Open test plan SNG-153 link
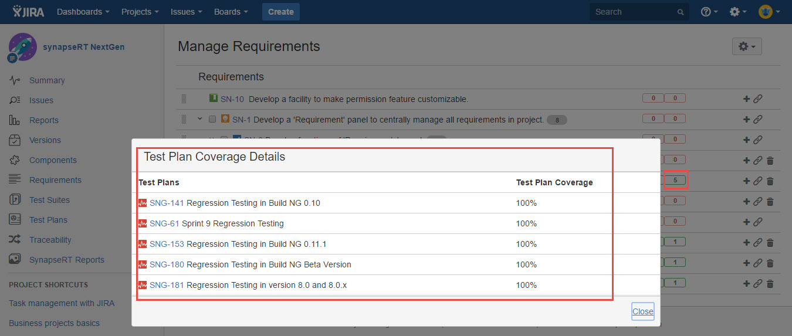The width and height of the screenshot is (792, 336). pos(167,244)
